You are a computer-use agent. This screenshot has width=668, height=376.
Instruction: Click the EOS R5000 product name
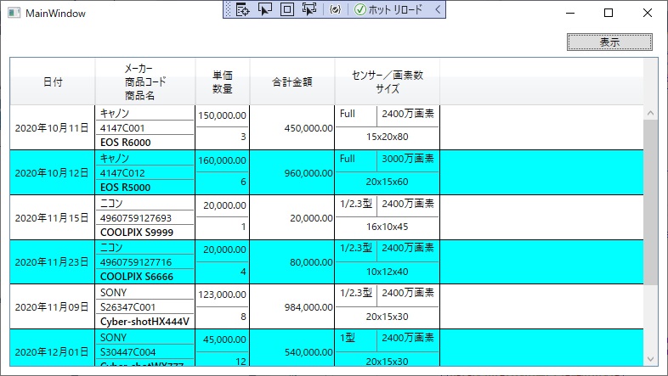click(125, 188)
